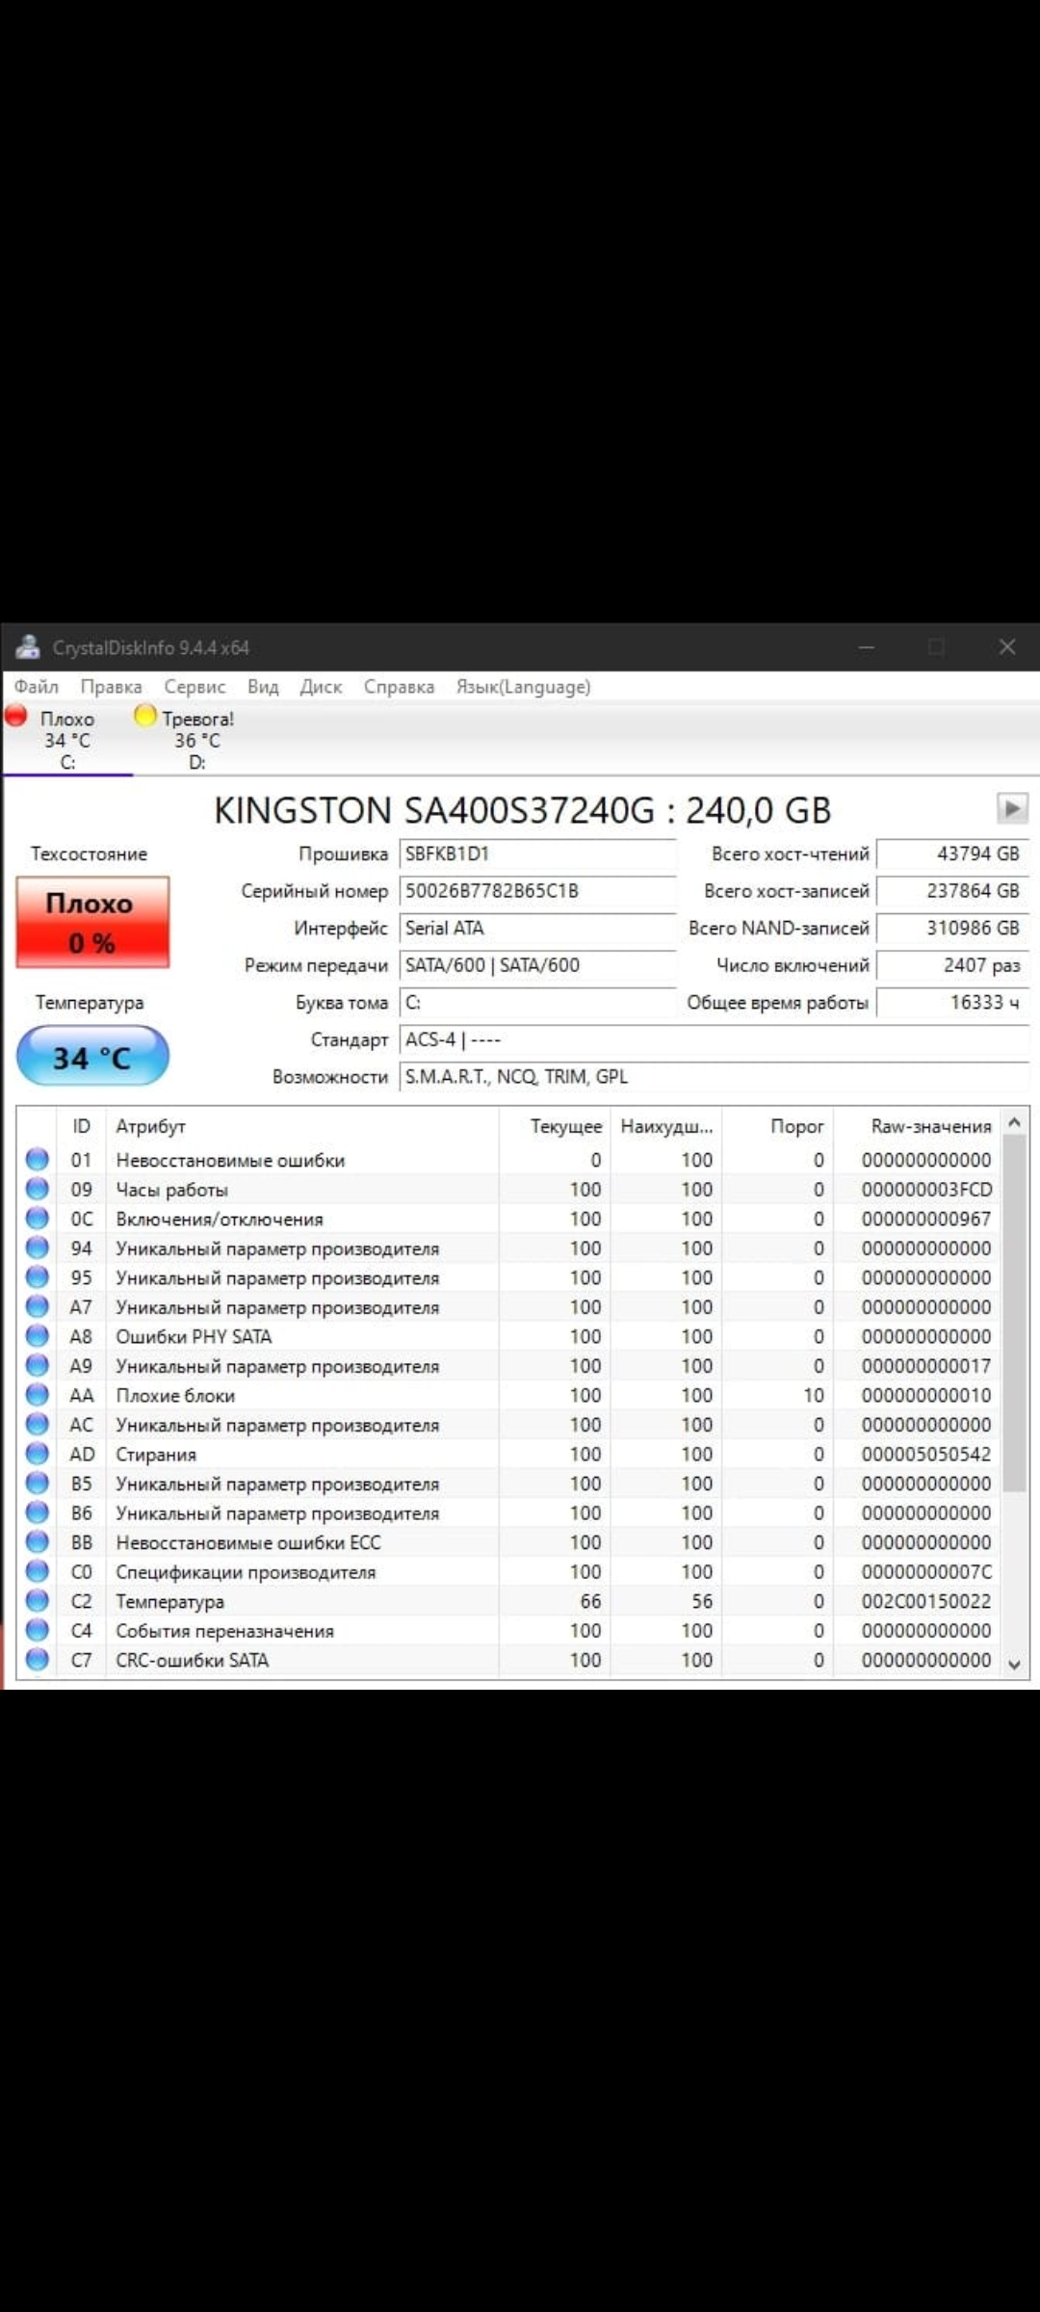Screen dimensions: 1040x2312
Task: Click the NAND writes value 310986 GB
Action: [952, 929]
